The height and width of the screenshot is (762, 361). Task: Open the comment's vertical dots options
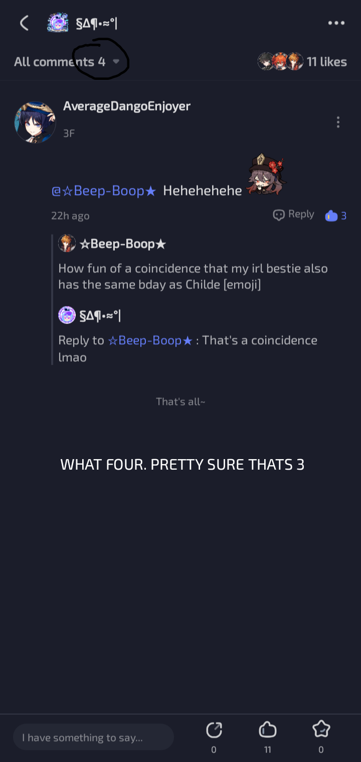[x=338, y=122]
